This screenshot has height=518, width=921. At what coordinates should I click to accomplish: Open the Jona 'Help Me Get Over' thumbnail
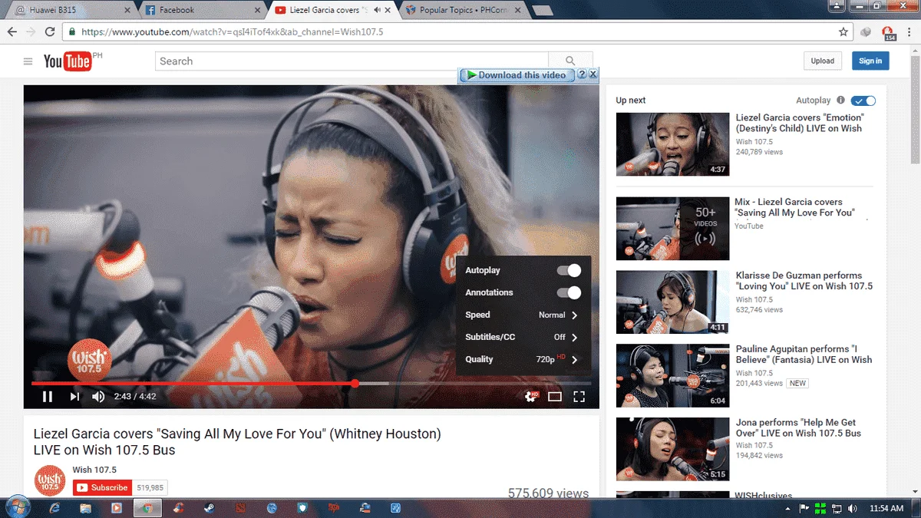click(x=672, y=449)
